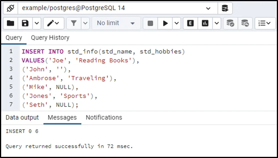Open the No limit rows dropdown

[116, 23]
